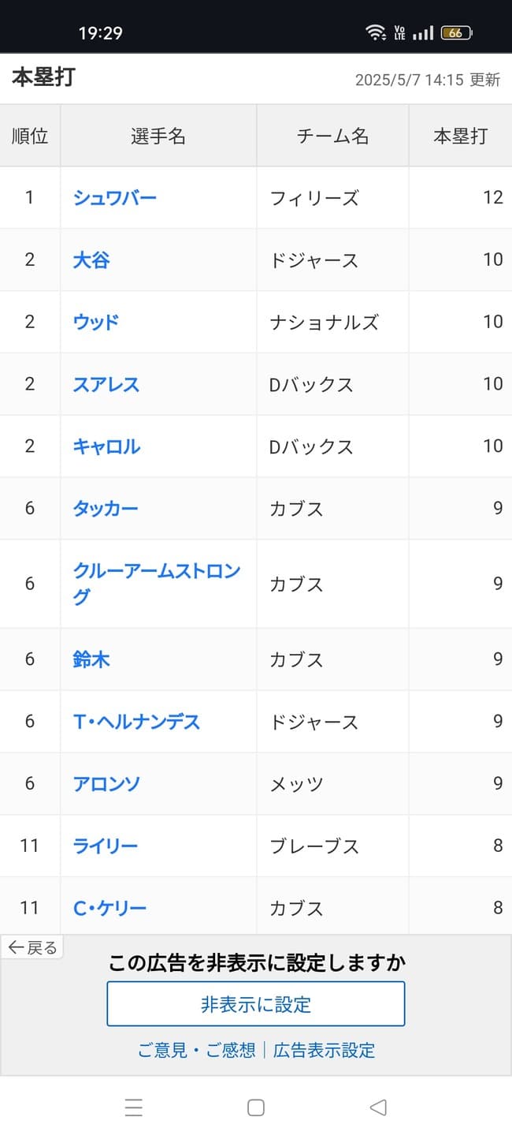The image size is (512, 1139).
Task: Open T・ヘルナンデス of the ドジャース
Action: tap(132, 721)
